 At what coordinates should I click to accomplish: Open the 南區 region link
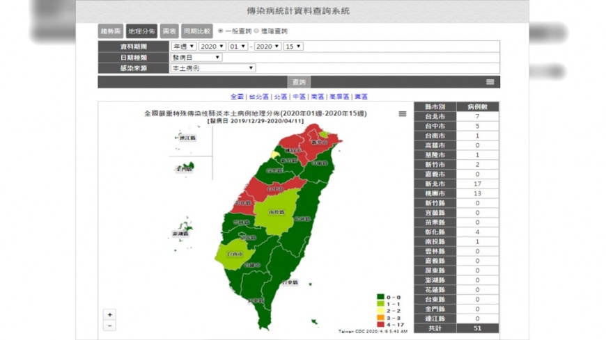(318, 97)
